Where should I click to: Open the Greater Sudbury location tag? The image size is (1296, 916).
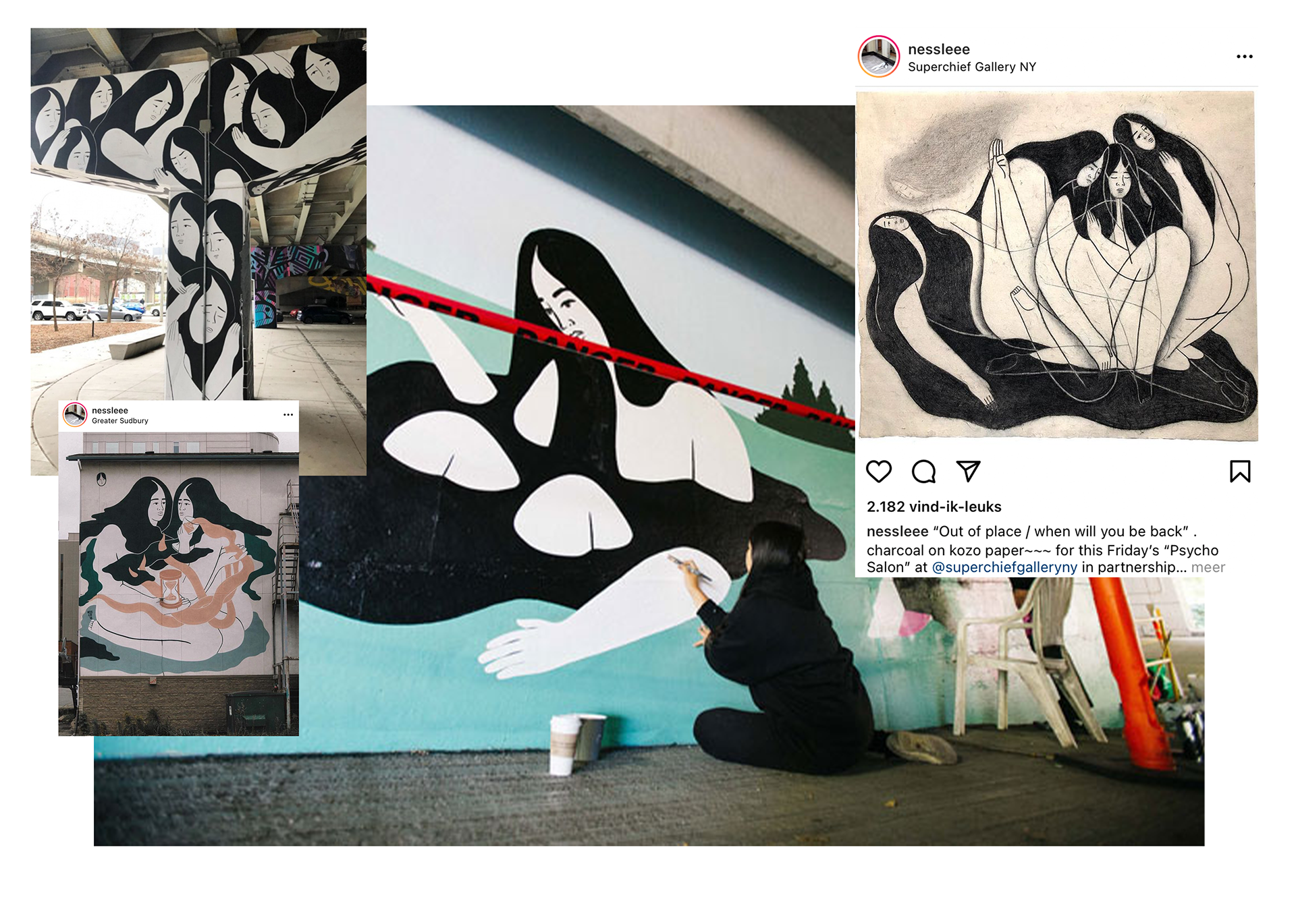coord(119,421)
